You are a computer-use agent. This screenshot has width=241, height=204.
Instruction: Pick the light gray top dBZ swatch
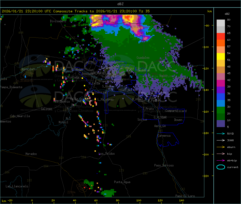point(221,23)
